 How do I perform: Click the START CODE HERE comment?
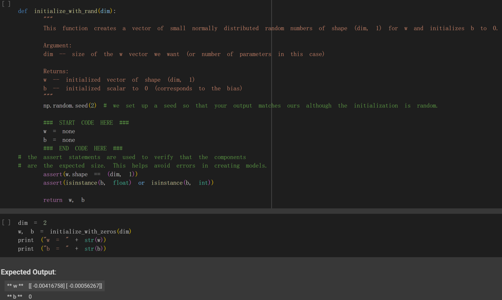[x=86, y=123]
